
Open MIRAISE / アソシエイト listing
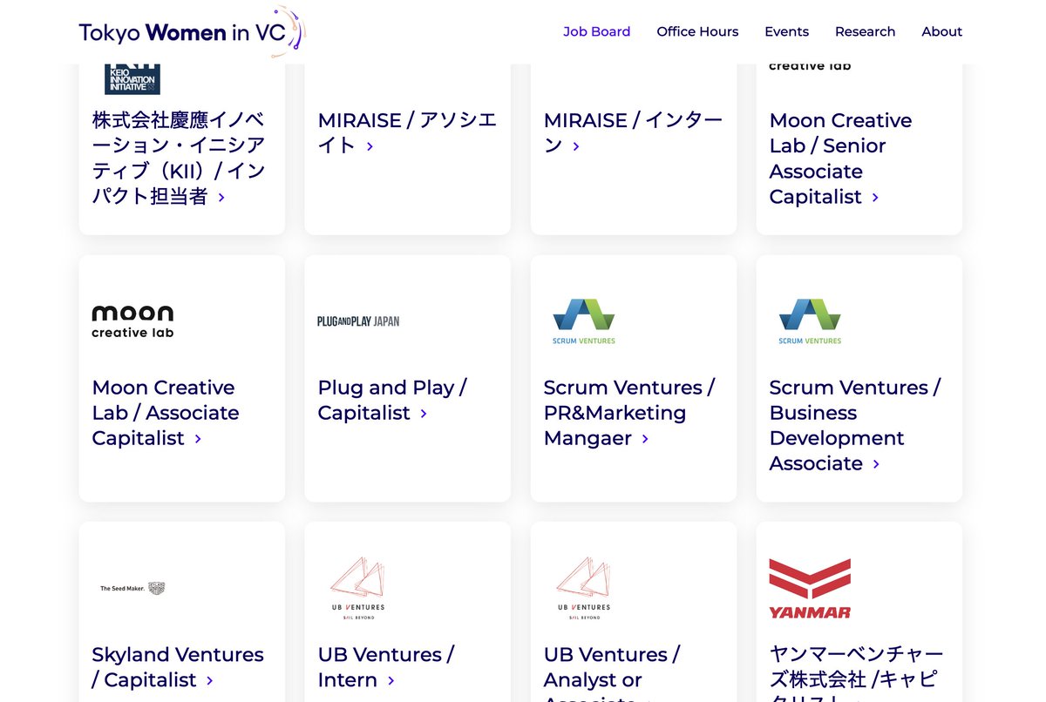(x=406, y=133)
